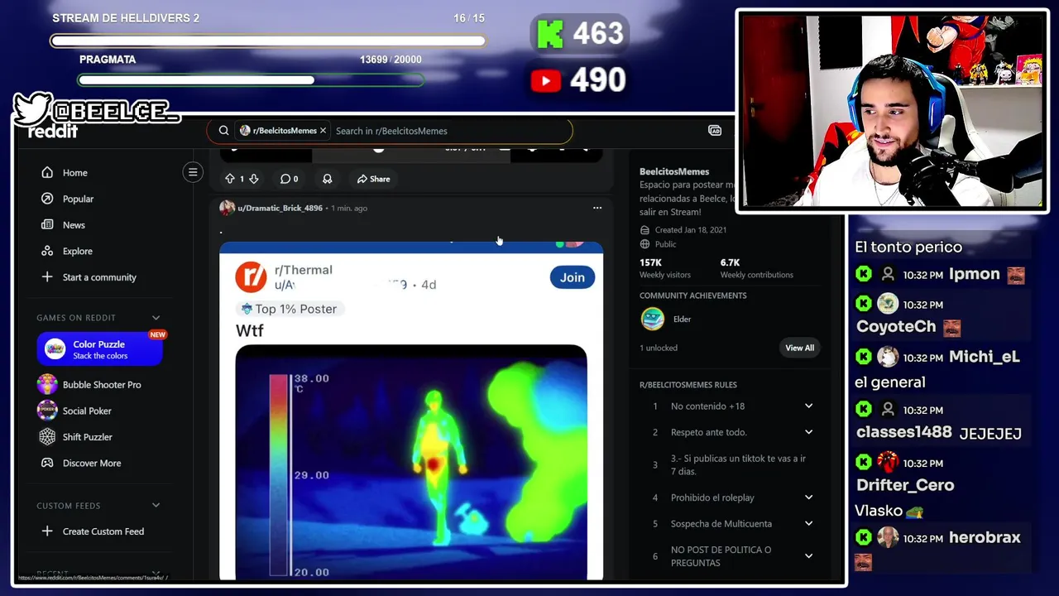This screenshot has width=1059, height=596.
Task: Open u/Dramatic_Brick_4896 profile link
Action: pyautogui.click(x=280, y=208)
